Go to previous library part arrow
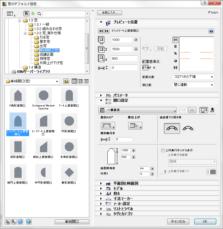 (x=101, y=31)
